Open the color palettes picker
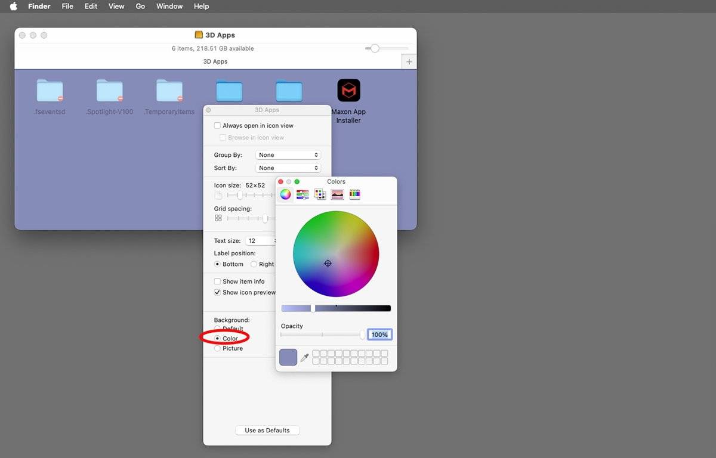The image size is (716, 458). coord(320,194)
